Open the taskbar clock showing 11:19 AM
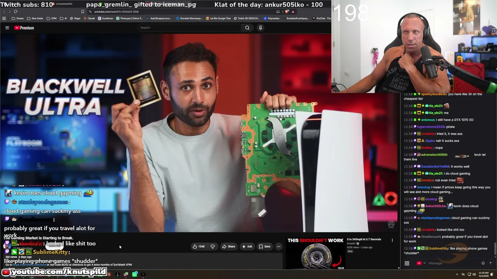The image size is (497, 279). click(x=484, y=274)
